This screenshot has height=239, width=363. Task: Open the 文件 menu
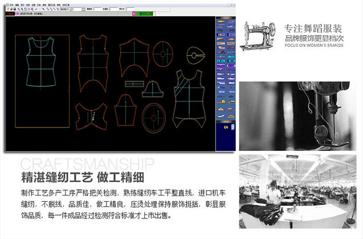[11, 5]
